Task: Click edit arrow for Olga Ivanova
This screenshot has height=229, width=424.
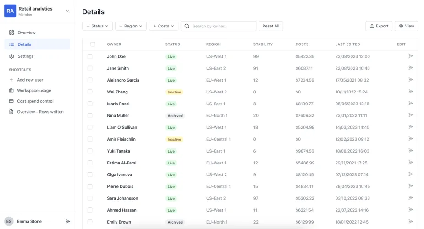Action: (411, 174)
